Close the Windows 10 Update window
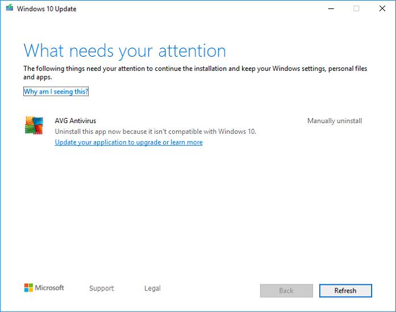 pyautogui.click(x=382, y=9)
